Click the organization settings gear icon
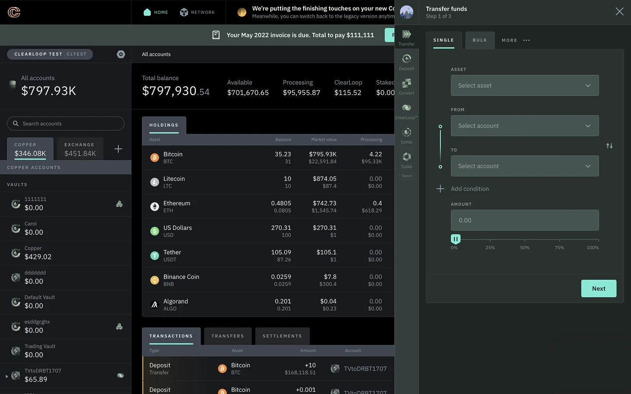 121,54
